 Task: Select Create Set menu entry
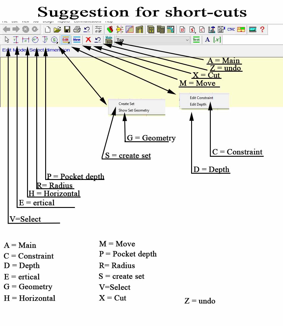126,104
